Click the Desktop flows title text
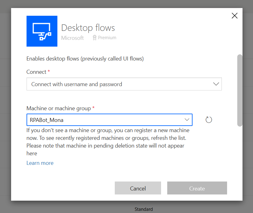 (x=88, y=27)
